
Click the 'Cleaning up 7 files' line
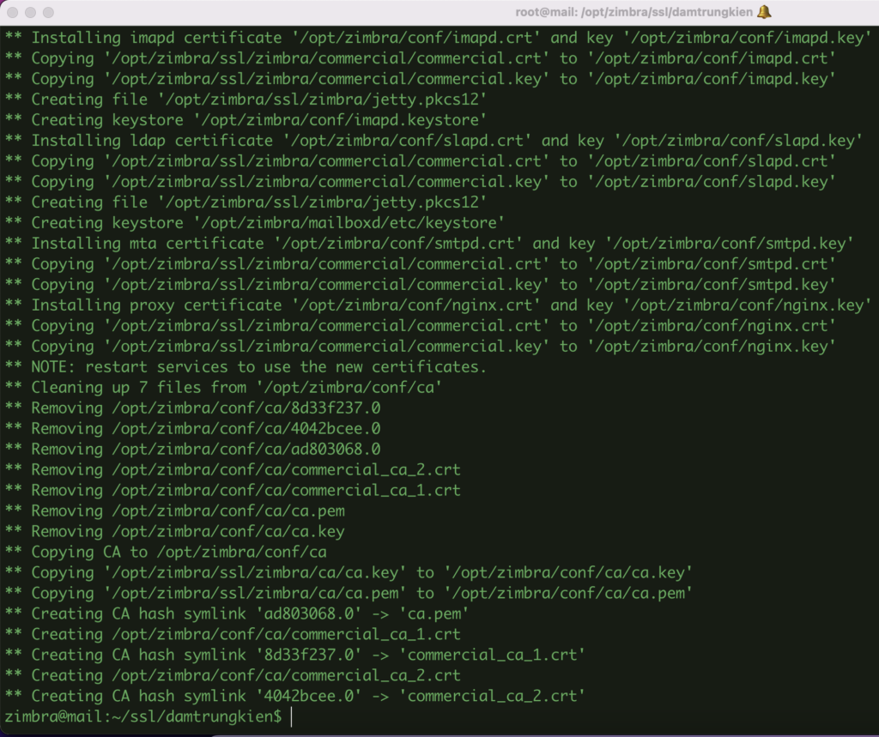223,388
